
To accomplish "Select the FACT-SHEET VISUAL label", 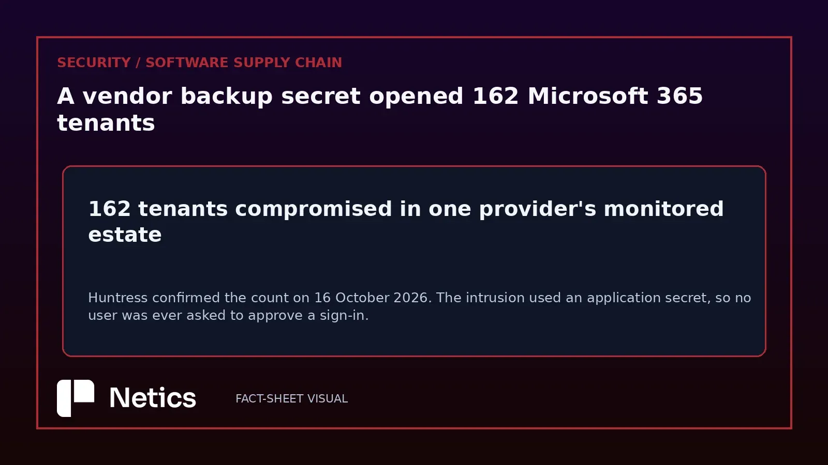I will 291,399.
